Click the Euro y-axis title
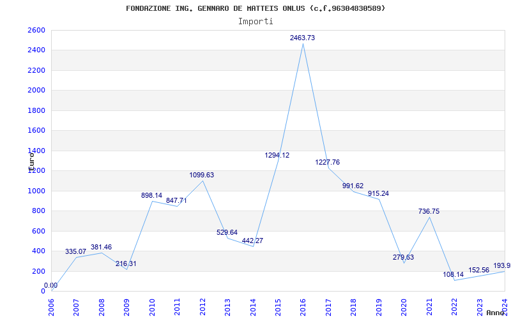Viewport: 511px width, 319px height. point(31,162)
